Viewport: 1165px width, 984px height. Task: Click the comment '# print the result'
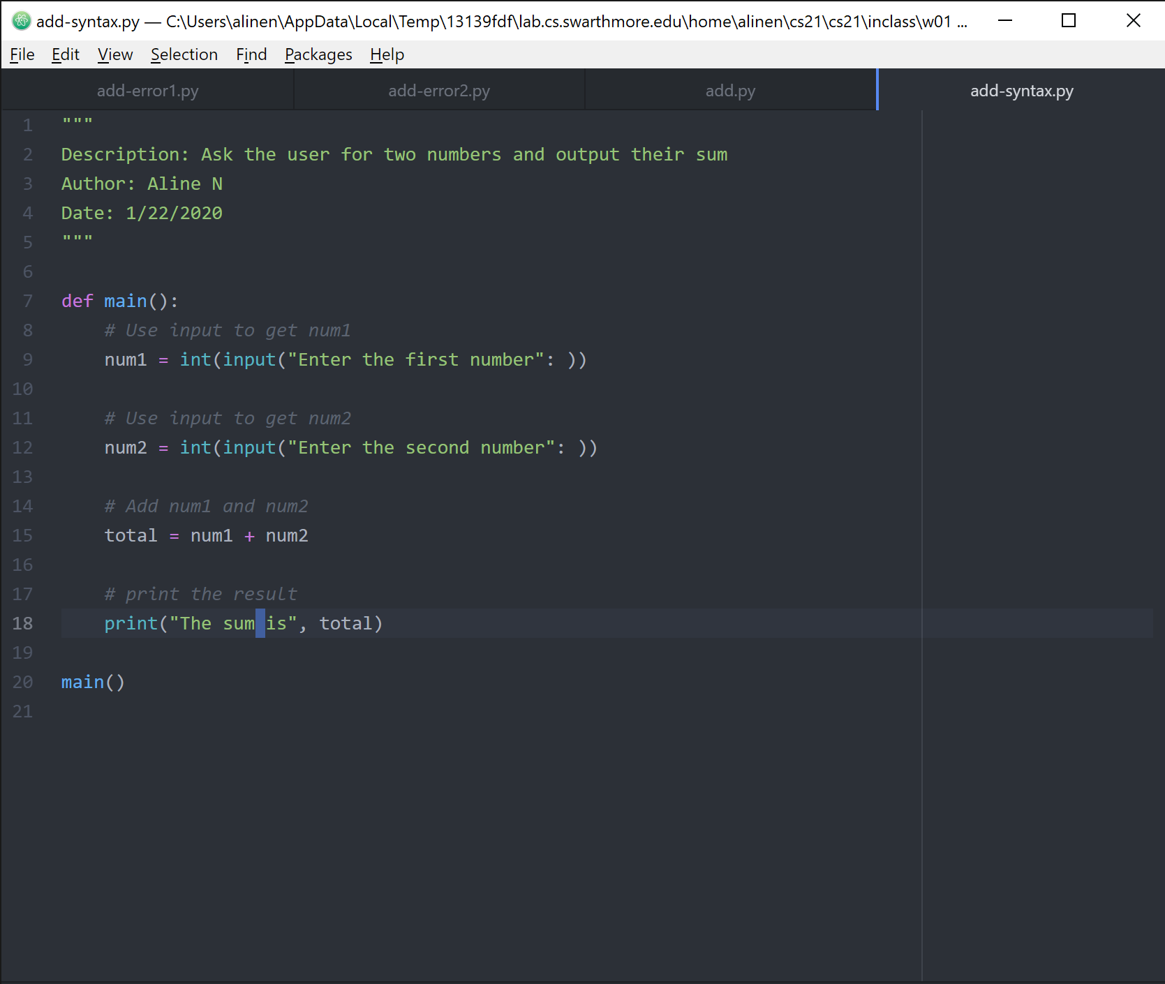click(x=200, y=594)
